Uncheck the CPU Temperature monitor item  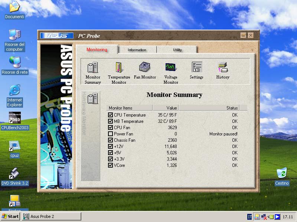(x=110, y=115)
